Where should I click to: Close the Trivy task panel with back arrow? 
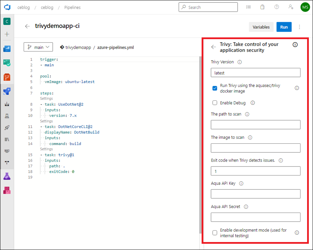214,47
